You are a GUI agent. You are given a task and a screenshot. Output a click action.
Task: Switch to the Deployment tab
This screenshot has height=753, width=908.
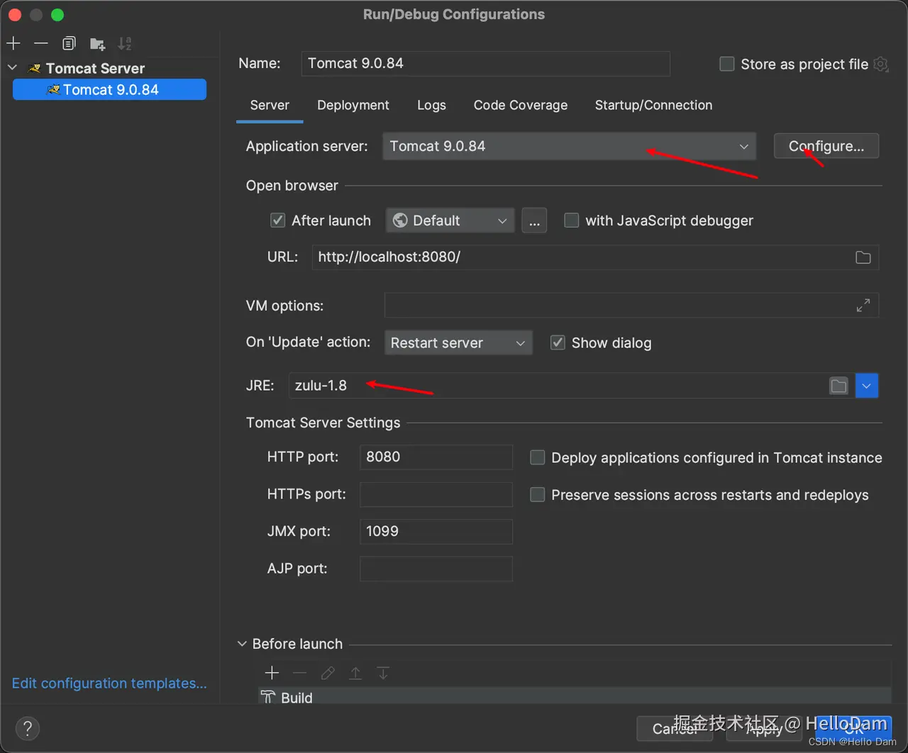[x=353, y=105]
